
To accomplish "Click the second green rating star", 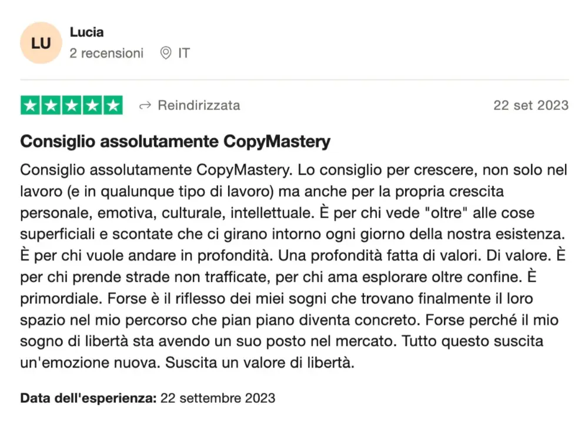I will (x=51, y=105).
